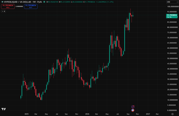
Task: Click the 50.00000000 price axis label
Action: [172, 59]
